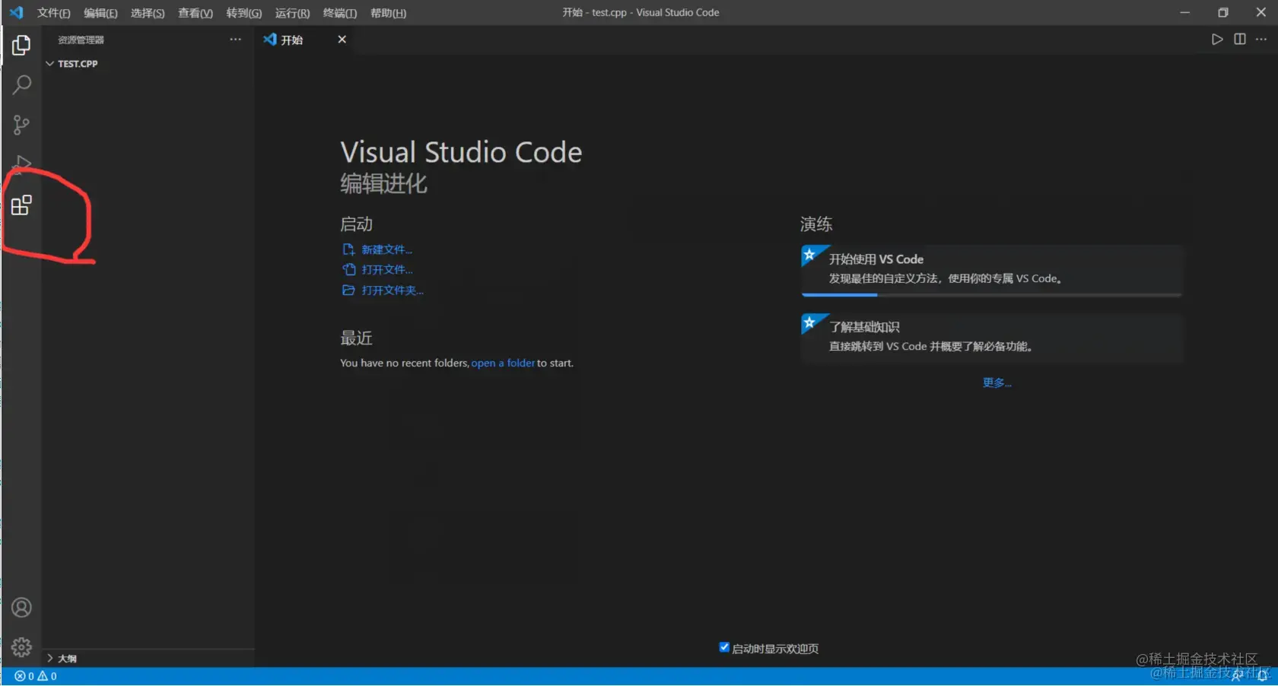
Task: Click the Run triangle icon in the editor toolbar
Action: click(x=1217, y=40)
